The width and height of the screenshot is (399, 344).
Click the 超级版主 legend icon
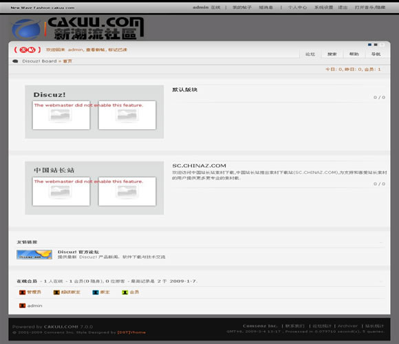(56, 292)
